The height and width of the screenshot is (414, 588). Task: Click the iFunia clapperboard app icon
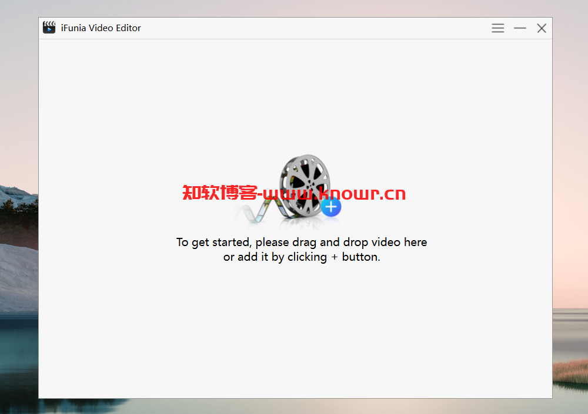tap(49, 28)
